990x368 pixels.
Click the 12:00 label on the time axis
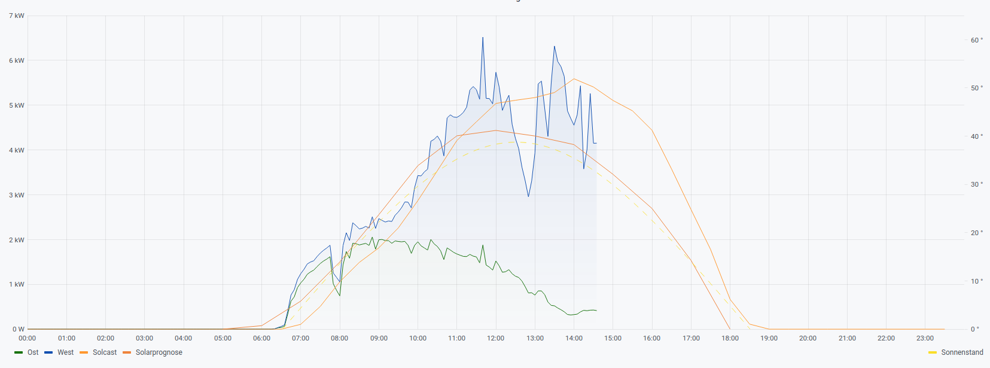[x=495, y=339]
